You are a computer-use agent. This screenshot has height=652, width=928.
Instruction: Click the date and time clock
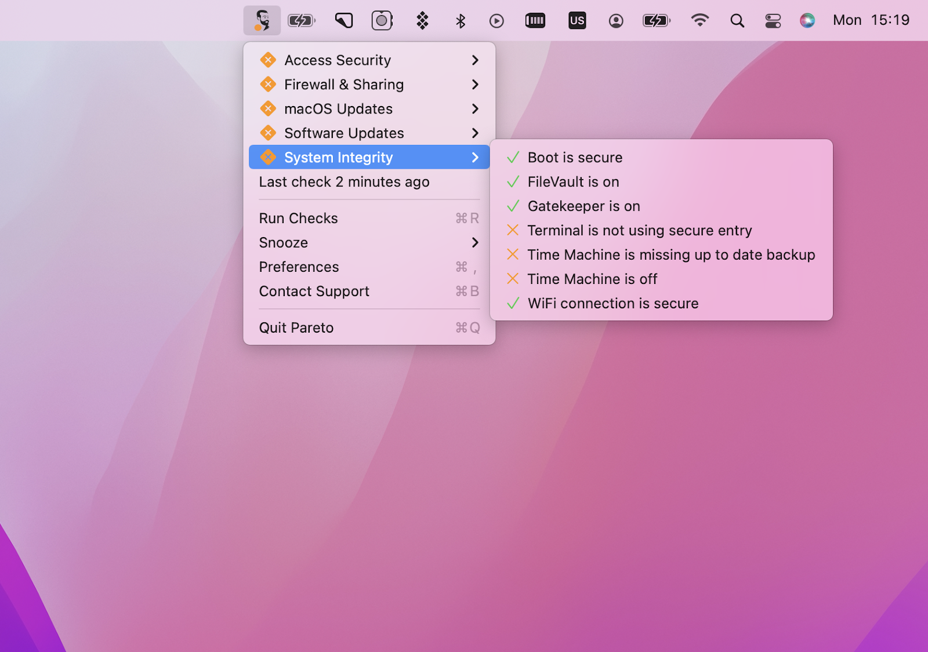(x=871, y=20)
